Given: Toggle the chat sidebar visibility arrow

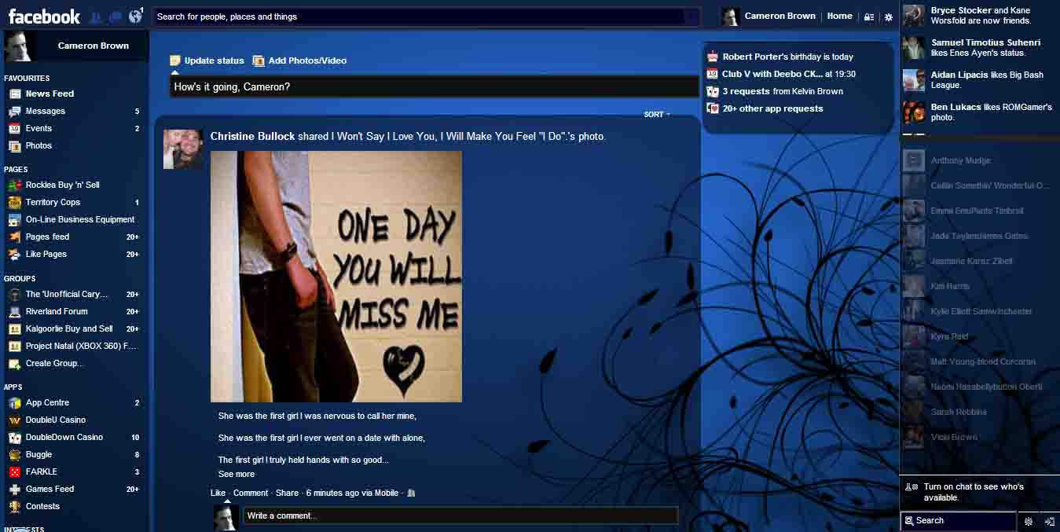Looking at the screenshot, I should tap(1051, 520).
